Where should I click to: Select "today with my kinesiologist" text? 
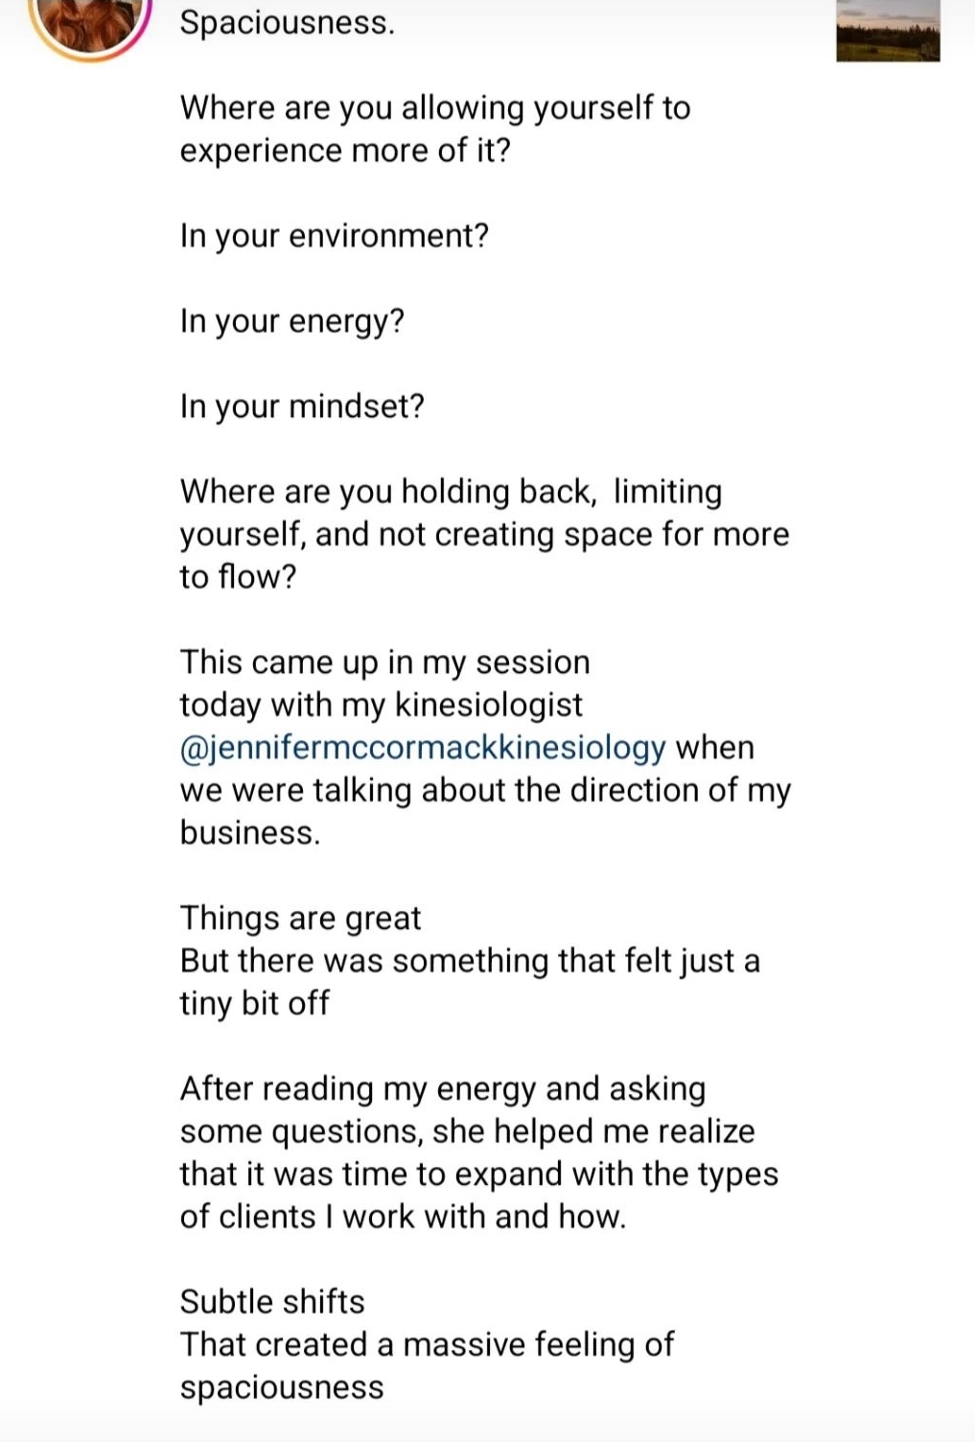[x=381, y=705]
